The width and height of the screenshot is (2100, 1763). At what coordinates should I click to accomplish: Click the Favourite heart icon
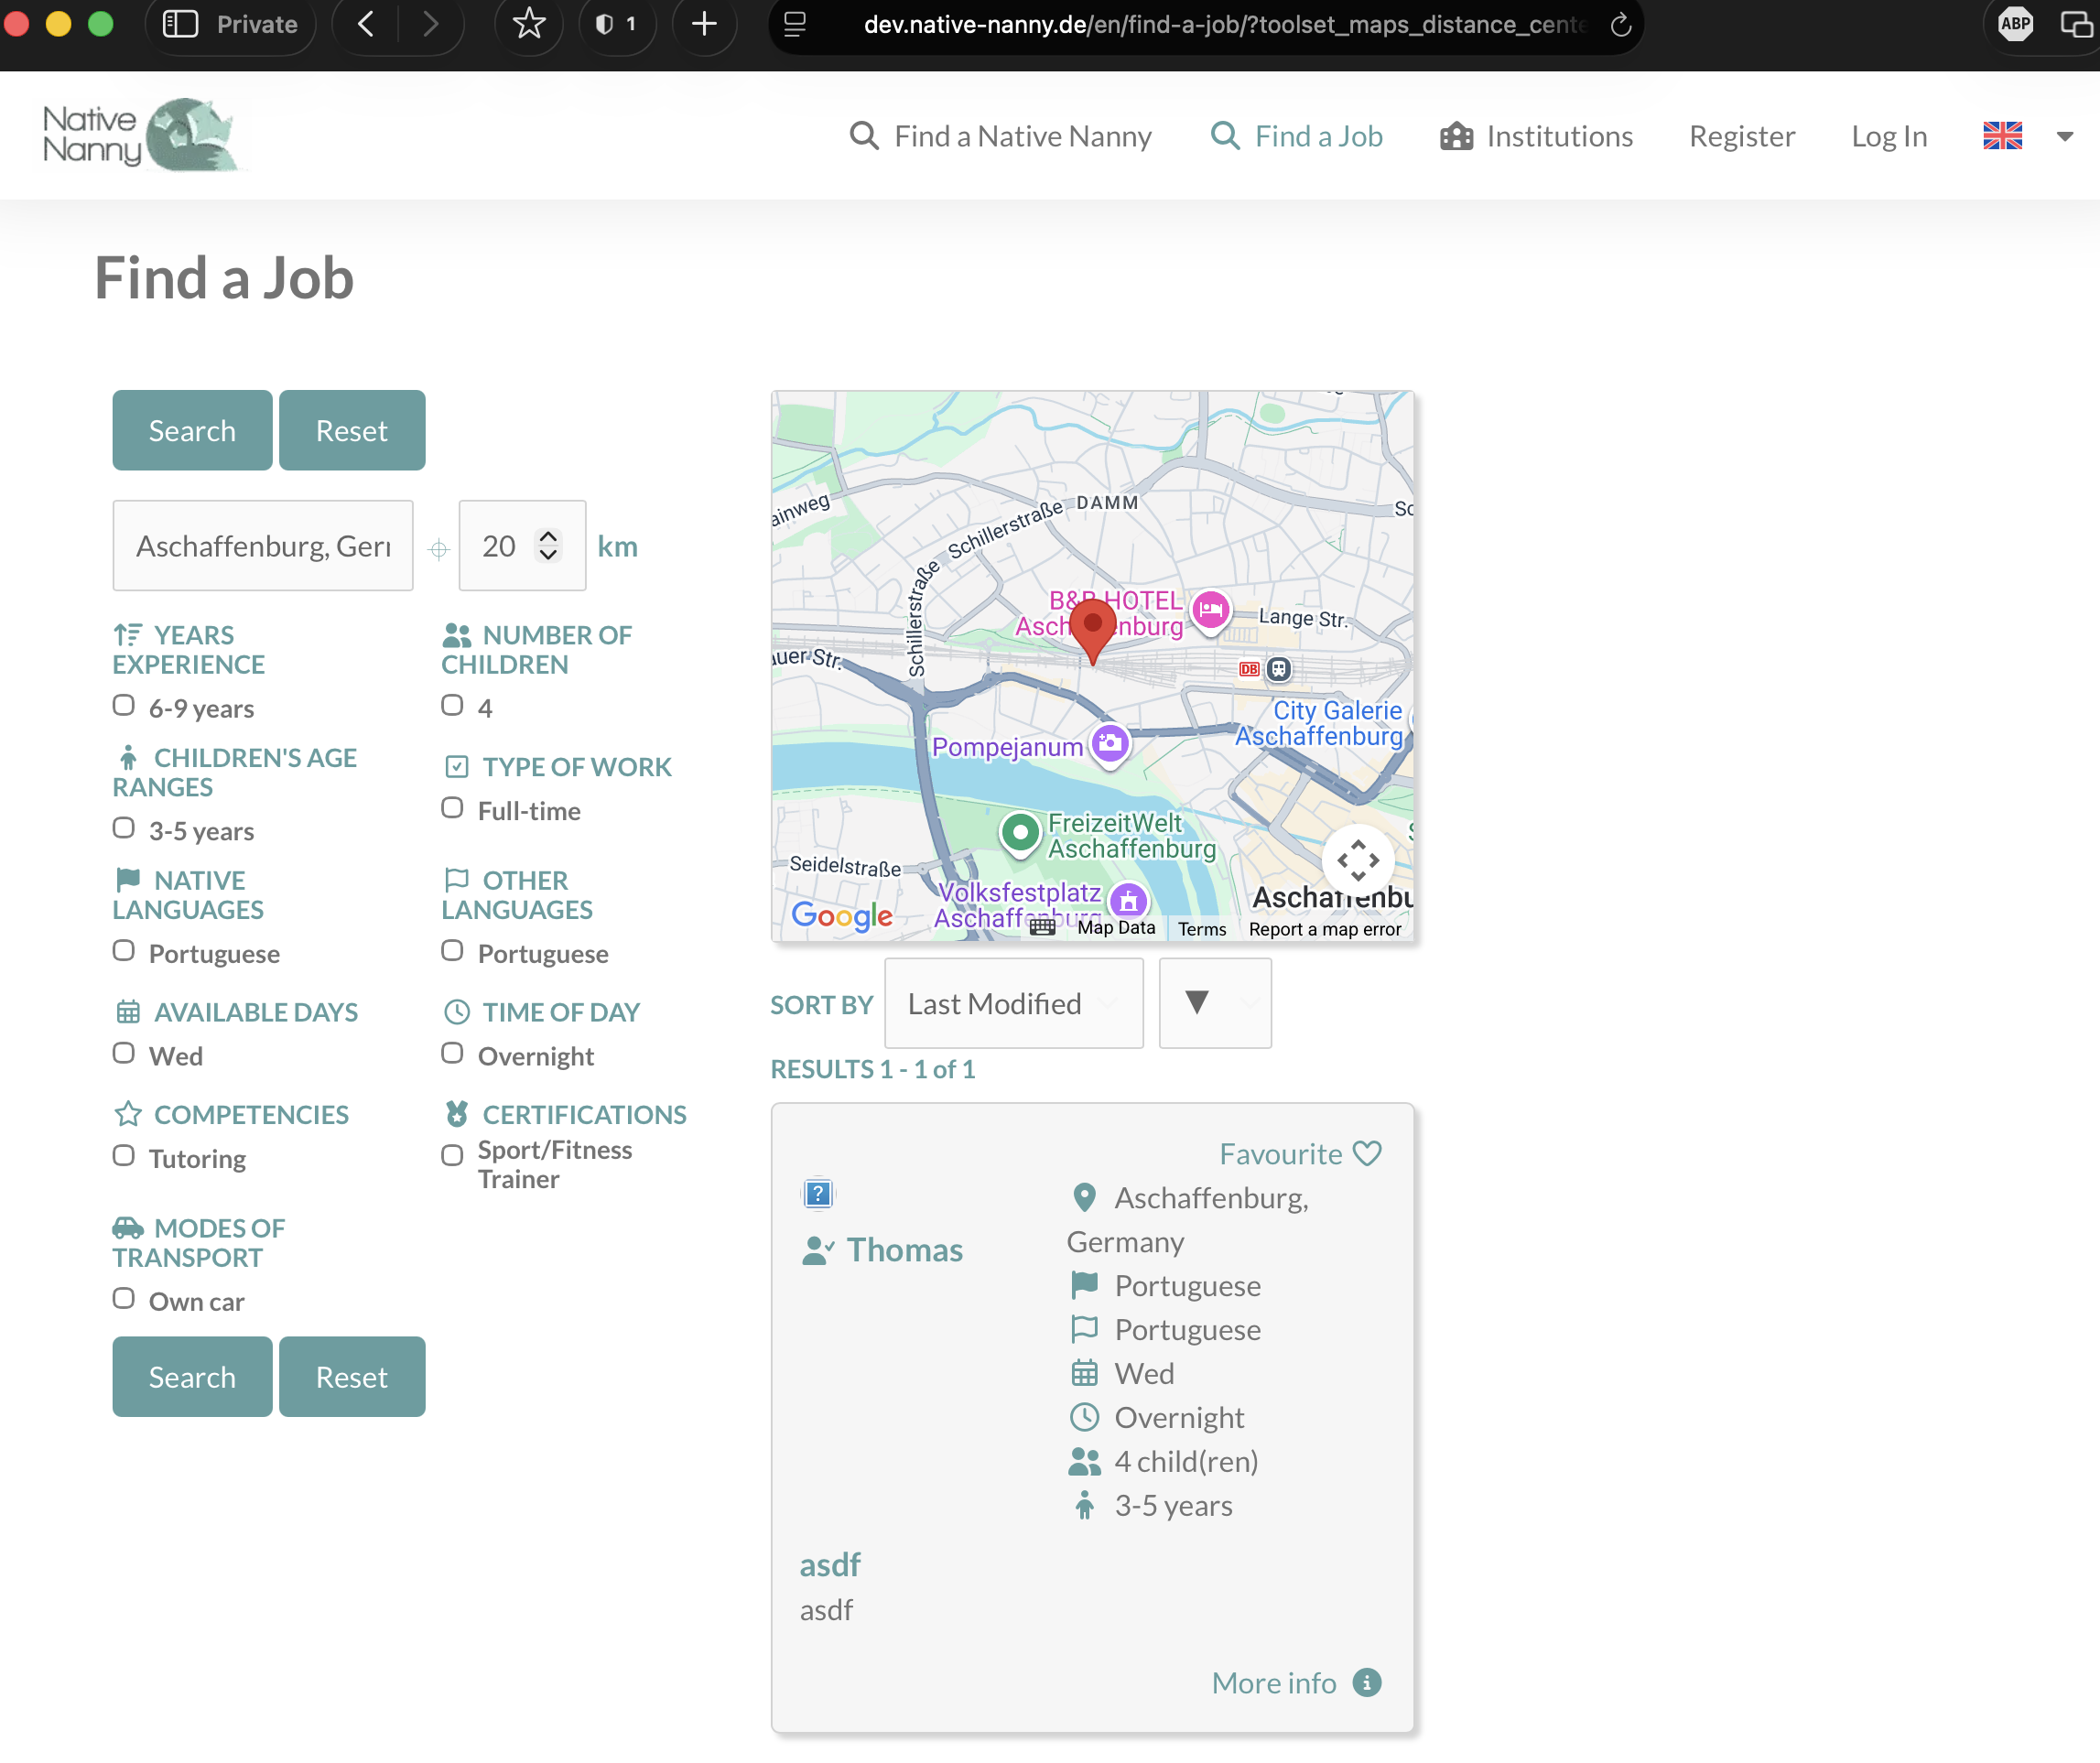tap(1366, 1154)
